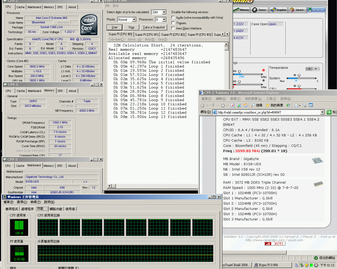Screen dimensions: 337x269
Task: Click EasyTune6 Build taskbar button
Action: [237, 265]
